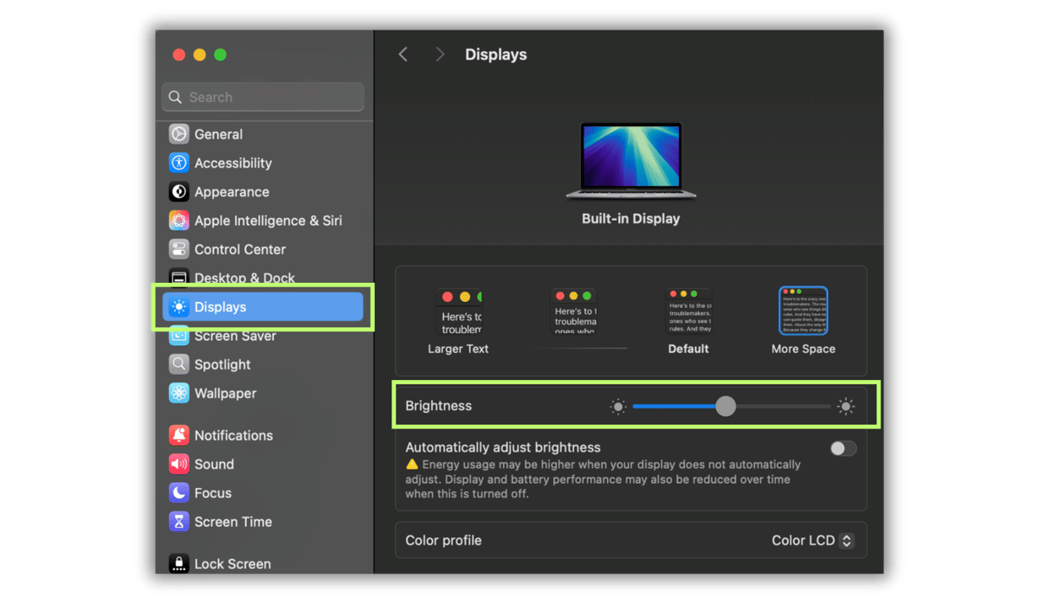
Task: Click the low brightness sun icon
Action: tap(617, 407)
